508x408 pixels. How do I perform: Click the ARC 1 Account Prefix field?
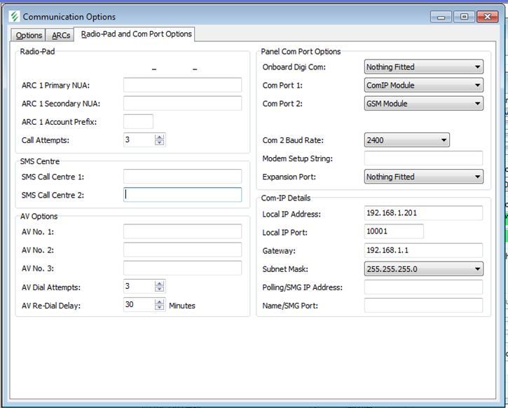[138, 122]
